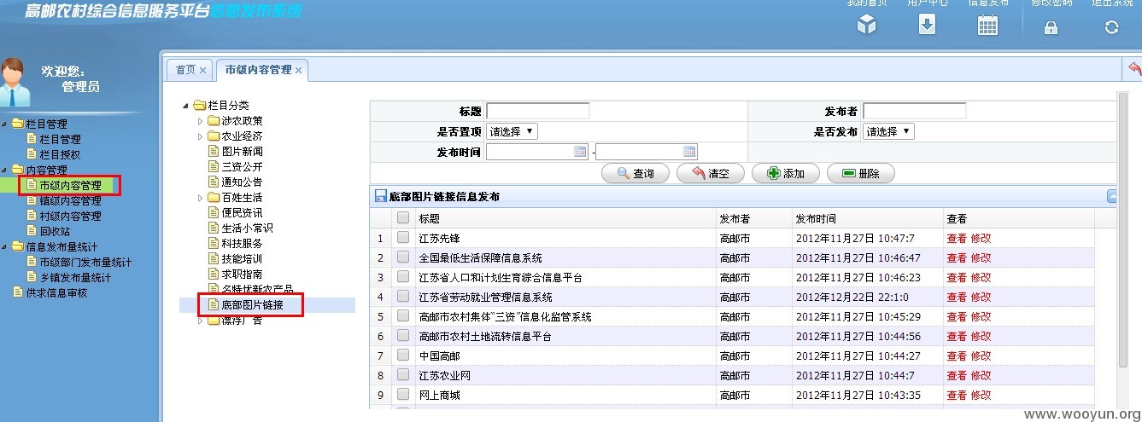Toggle the select-all checkbox in table header
The width and height of the screenshot is (1142, 422).
coord(403,218)
